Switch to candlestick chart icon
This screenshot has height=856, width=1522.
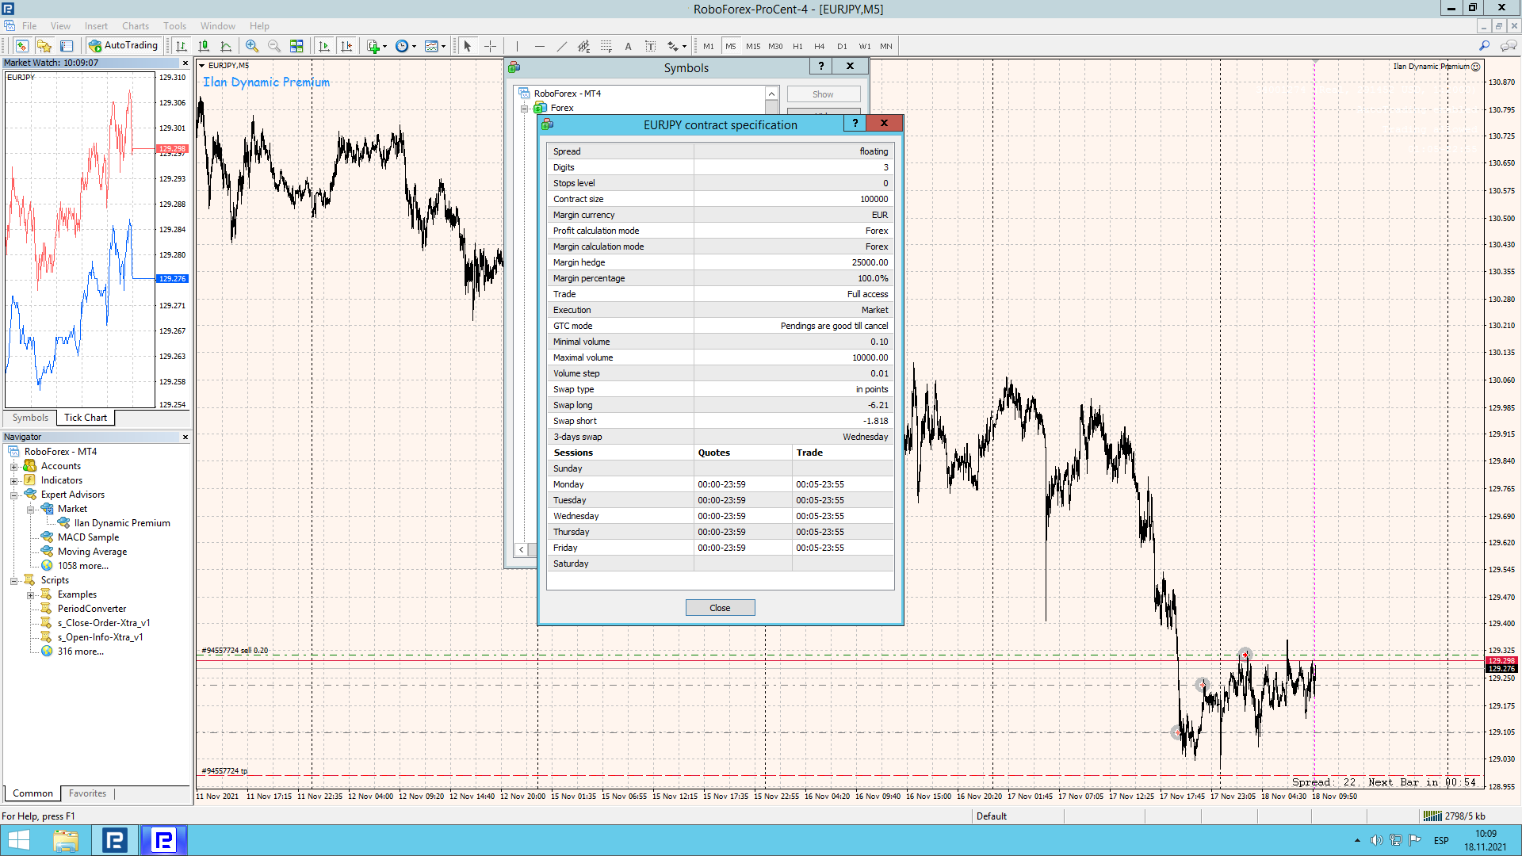(204, 46)
